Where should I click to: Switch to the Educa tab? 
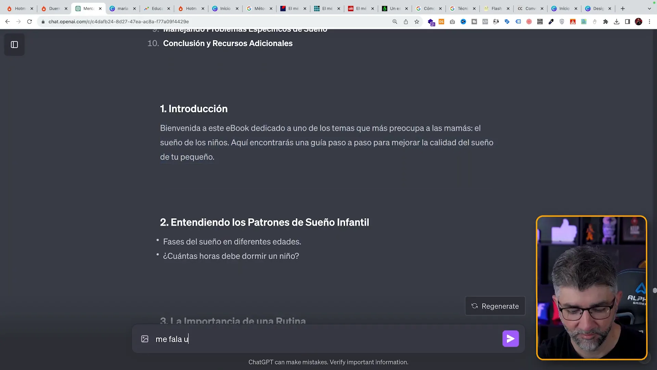(156, 9)
